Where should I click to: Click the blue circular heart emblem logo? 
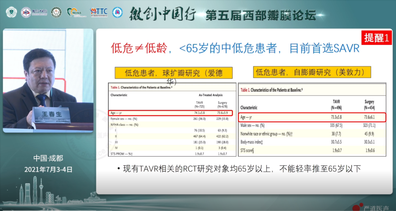coord(117,12)
